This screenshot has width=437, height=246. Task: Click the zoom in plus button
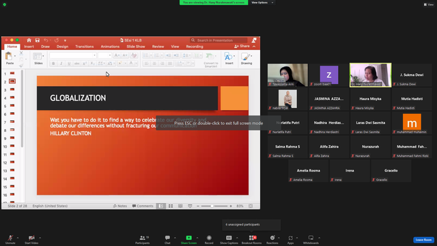pyautogui.click(x=231, y=206)
